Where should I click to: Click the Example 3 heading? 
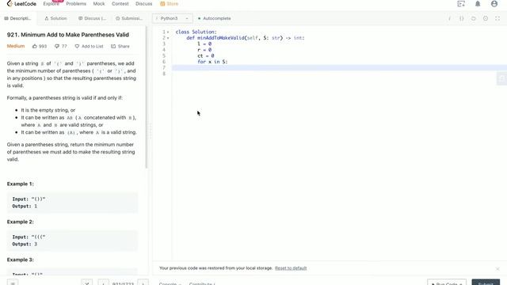click(20, 260)
